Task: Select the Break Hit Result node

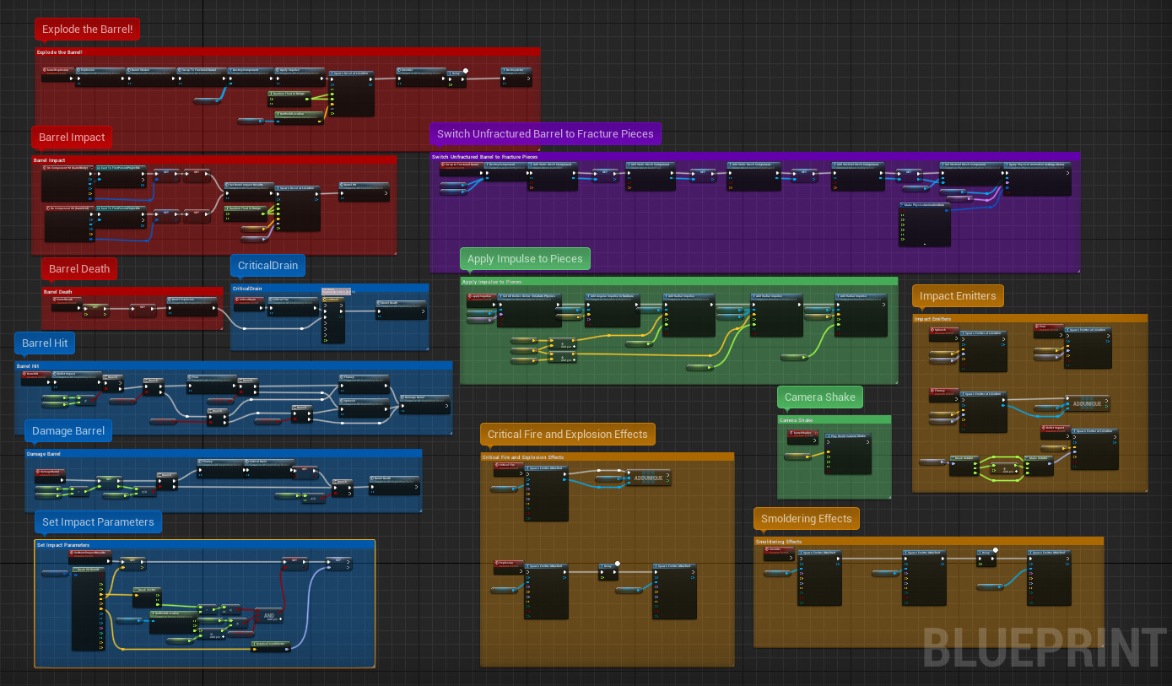Action: tap(89, 569)
